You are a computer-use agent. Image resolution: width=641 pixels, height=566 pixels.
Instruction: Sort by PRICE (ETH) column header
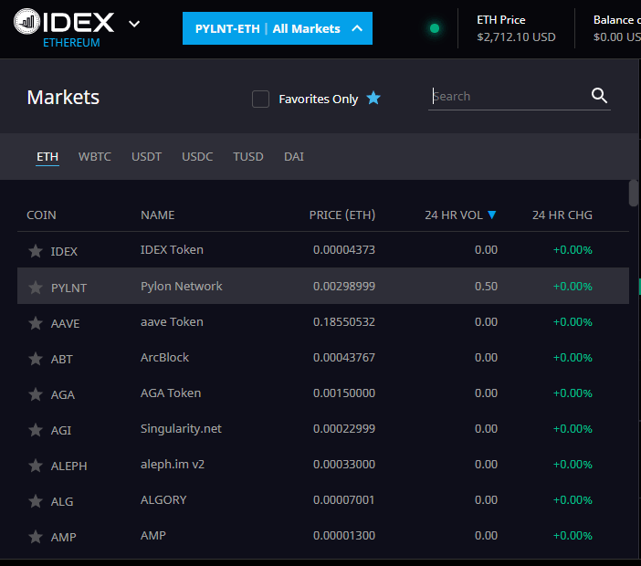(x=342, y=215)
